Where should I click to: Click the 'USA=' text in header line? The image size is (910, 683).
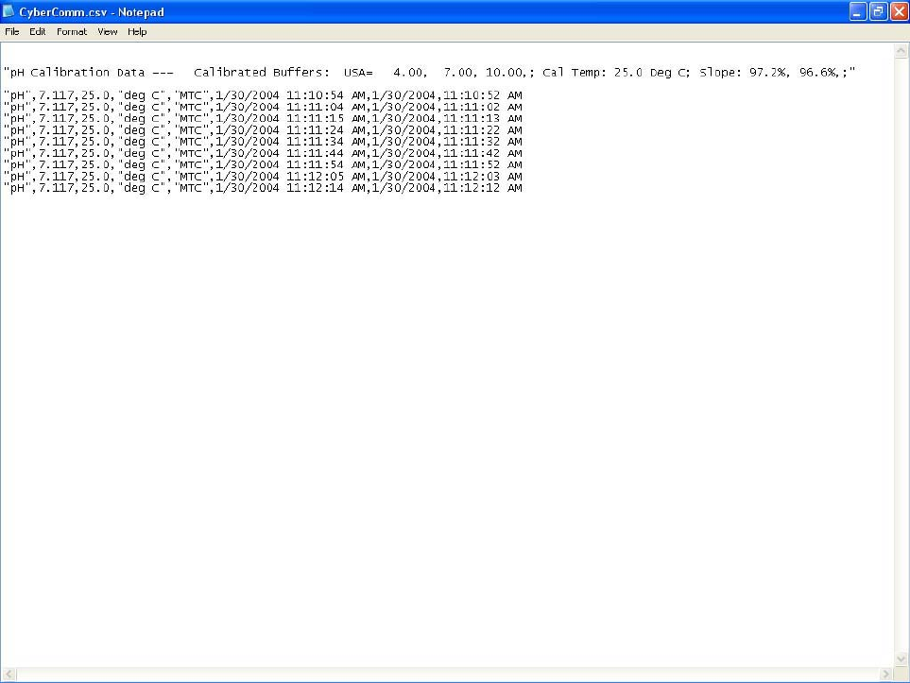pyautogui.click(x=358, y=73)
